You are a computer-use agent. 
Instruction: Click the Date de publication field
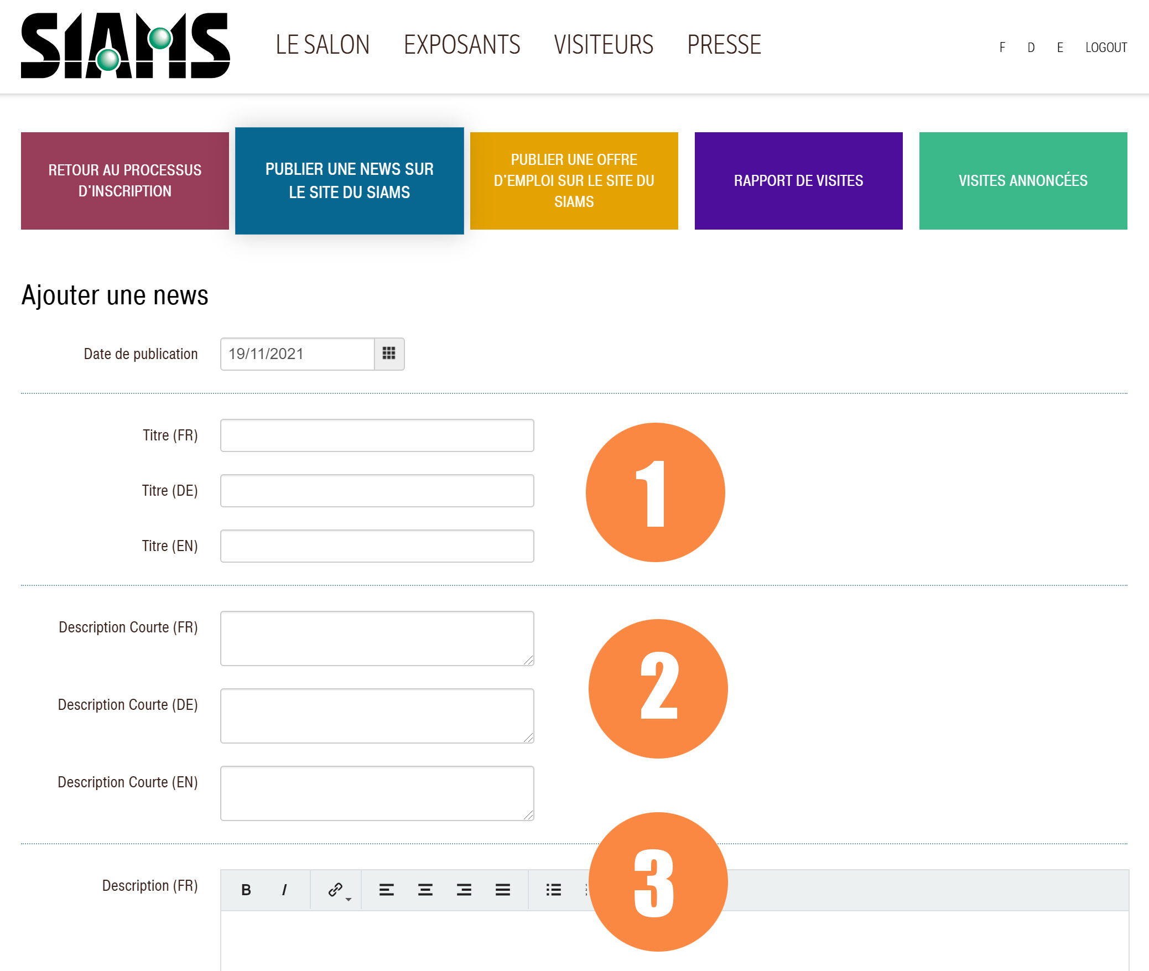pyautogui.click(x=298, y=354)
